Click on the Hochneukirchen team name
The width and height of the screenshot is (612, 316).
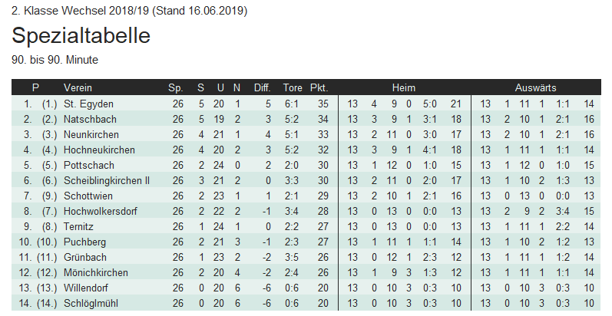click(x=99, y=150)
